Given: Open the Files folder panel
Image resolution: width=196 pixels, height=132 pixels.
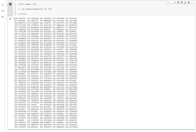Looking at the screenshot, I should tap(3, 17).
